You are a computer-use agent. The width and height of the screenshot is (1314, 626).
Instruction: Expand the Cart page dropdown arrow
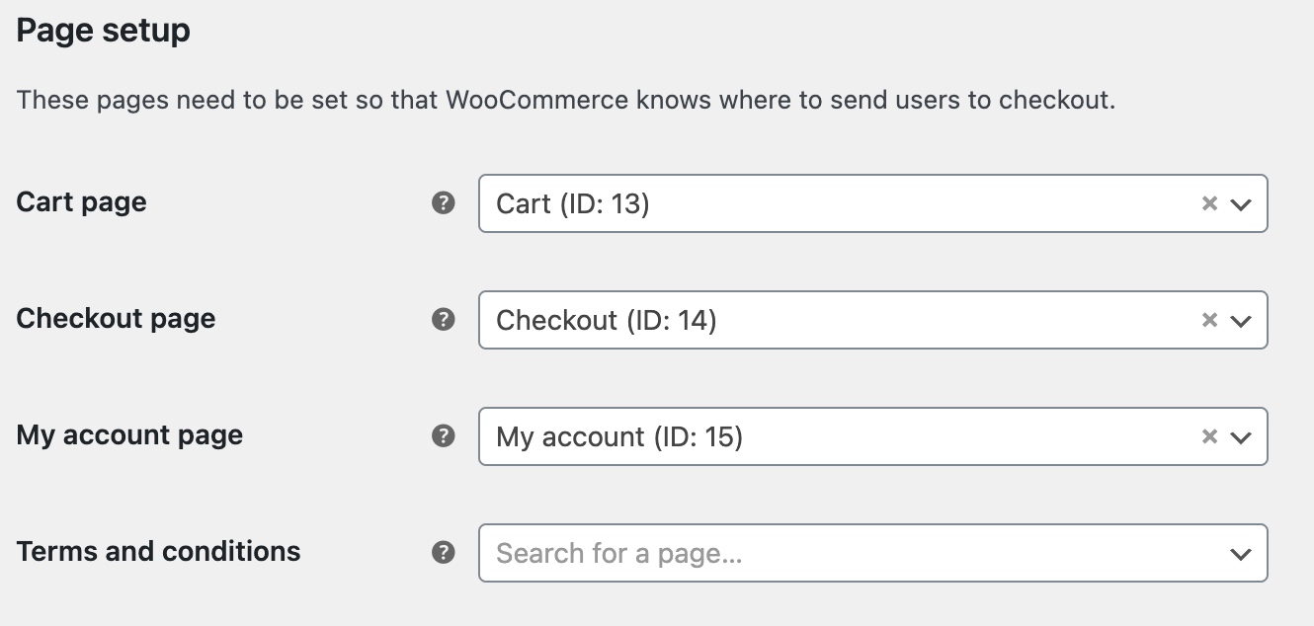[1241, 204]
